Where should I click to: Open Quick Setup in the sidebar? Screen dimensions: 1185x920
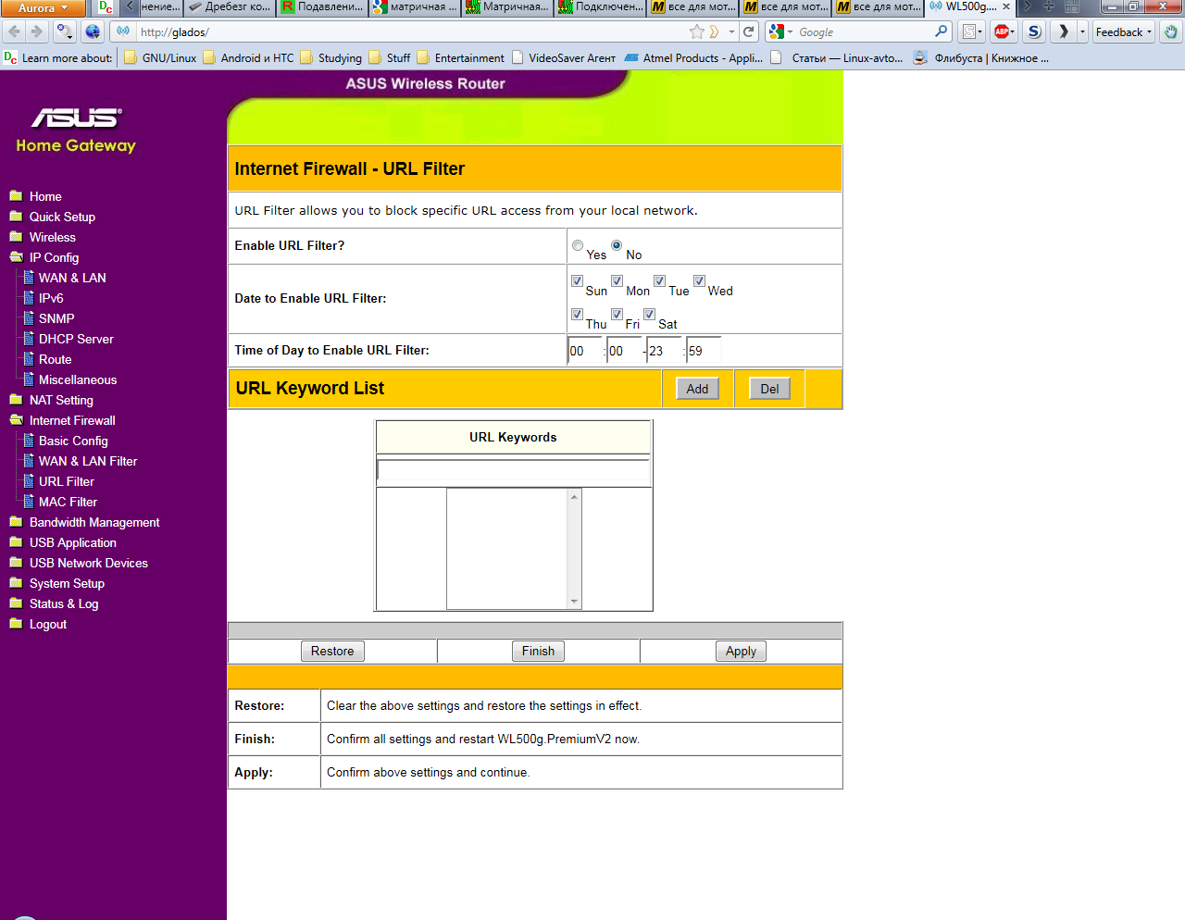pyautogui.click(x=62, y=217)
